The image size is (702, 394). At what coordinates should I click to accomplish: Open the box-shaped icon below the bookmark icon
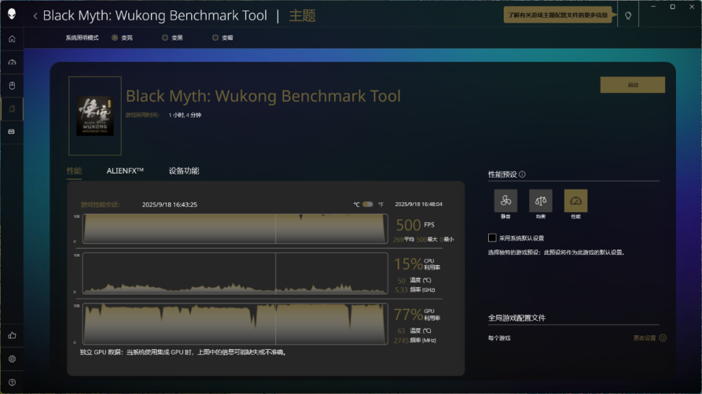click(x=12, y=131)
